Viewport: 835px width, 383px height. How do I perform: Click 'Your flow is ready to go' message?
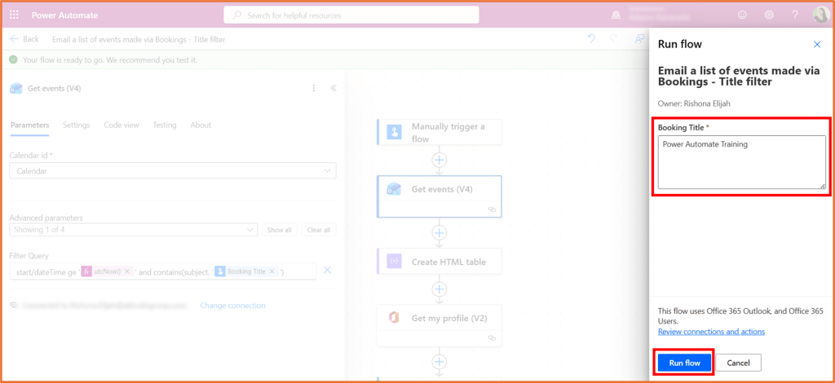click(x=110, y=59)
